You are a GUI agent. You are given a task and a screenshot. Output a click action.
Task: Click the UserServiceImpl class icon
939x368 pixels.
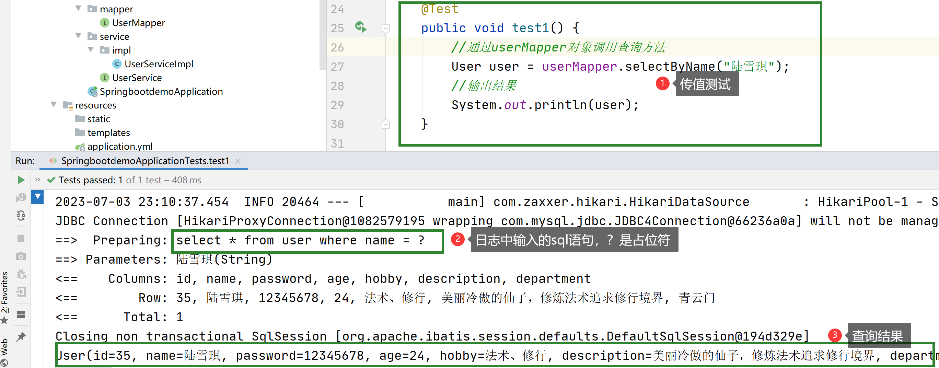117,64
